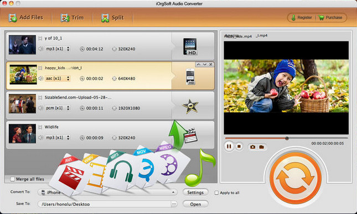Image resolution: width=357 pixels, height=214 pixels.
Task: Select the happy_kids video thumbnail
Action: coord(23,74)
